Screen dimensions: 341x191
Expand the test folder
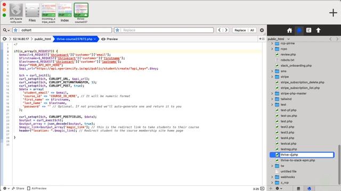click(x=272, y=105)
